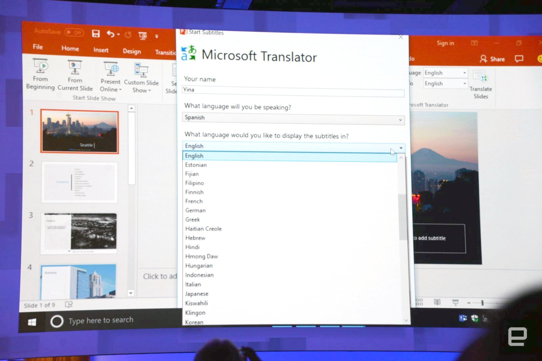Click the Ribbon Display Options icon

474,43
